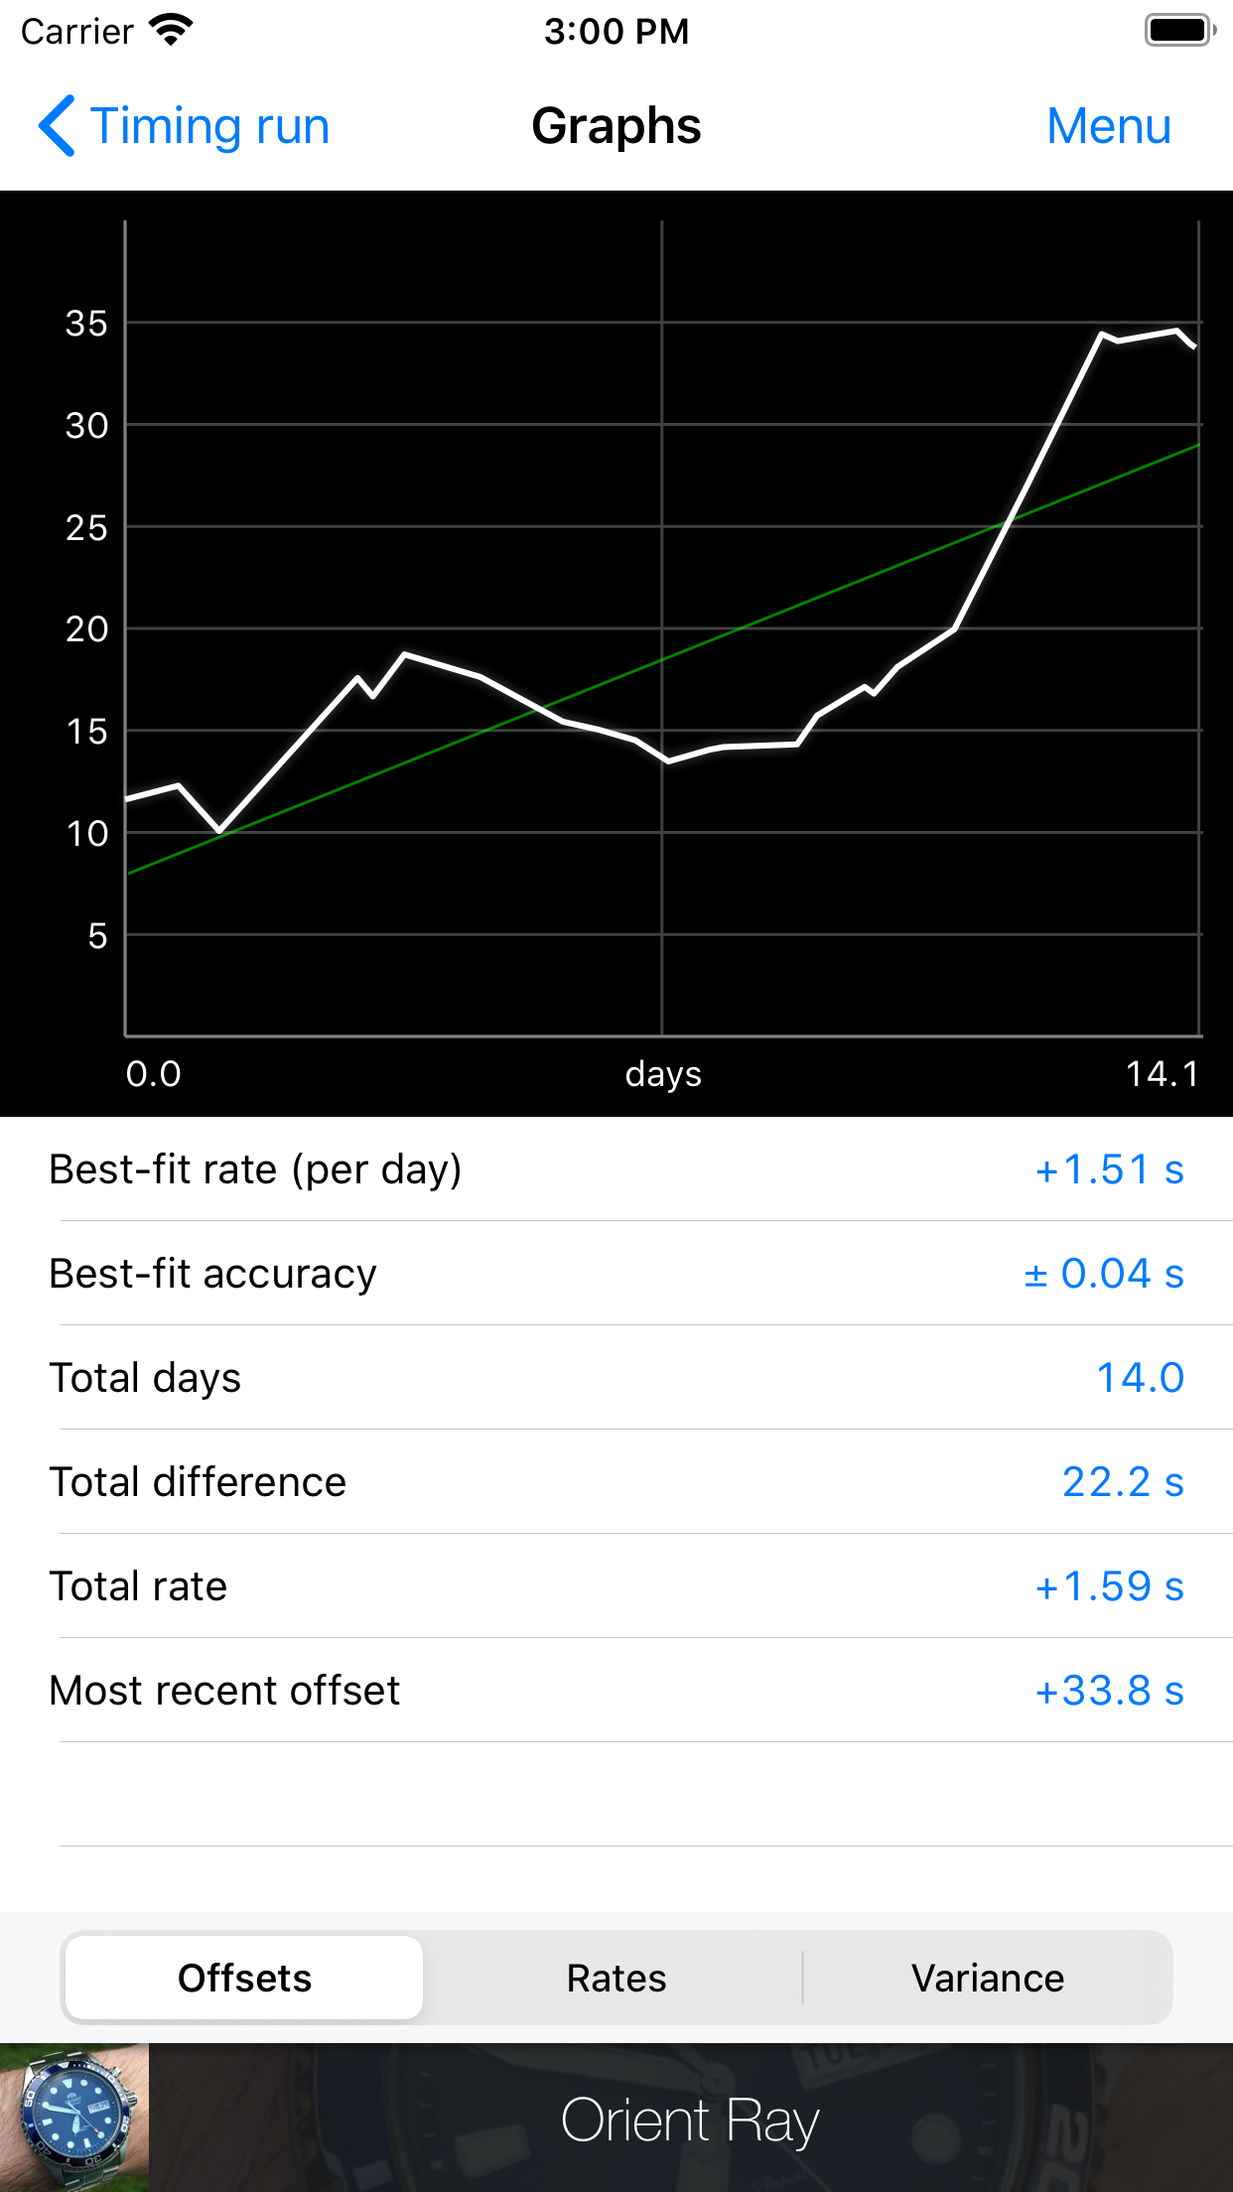1233x2192 pixels.
Task: Tap the Best-fit accuracy row
Action: [616, 1273]
